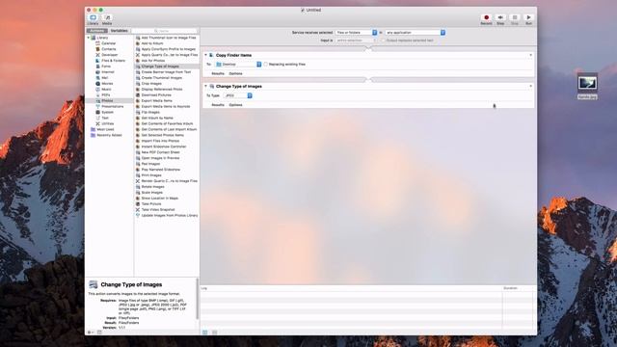The width and height of the screenshot is (617, 347).
Task: Click 'Take Picture' action icon
Action: coord(138,203)
